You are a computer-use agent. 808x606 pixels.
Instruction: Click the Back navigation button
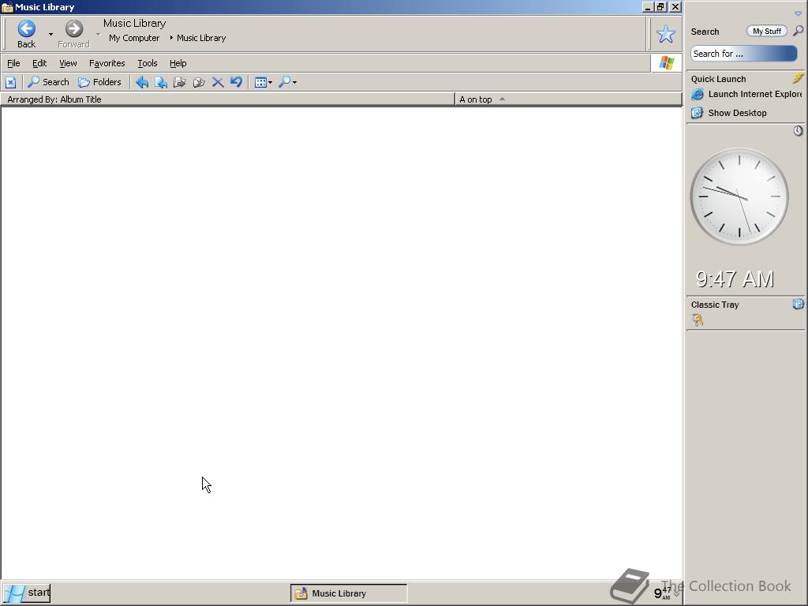click(26, 34)
